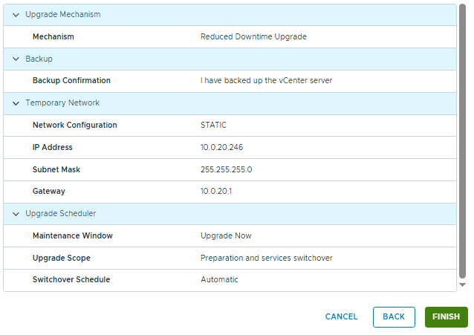
Task: Select the gateway 10.0.20.1 value
Action: [216, 192]
